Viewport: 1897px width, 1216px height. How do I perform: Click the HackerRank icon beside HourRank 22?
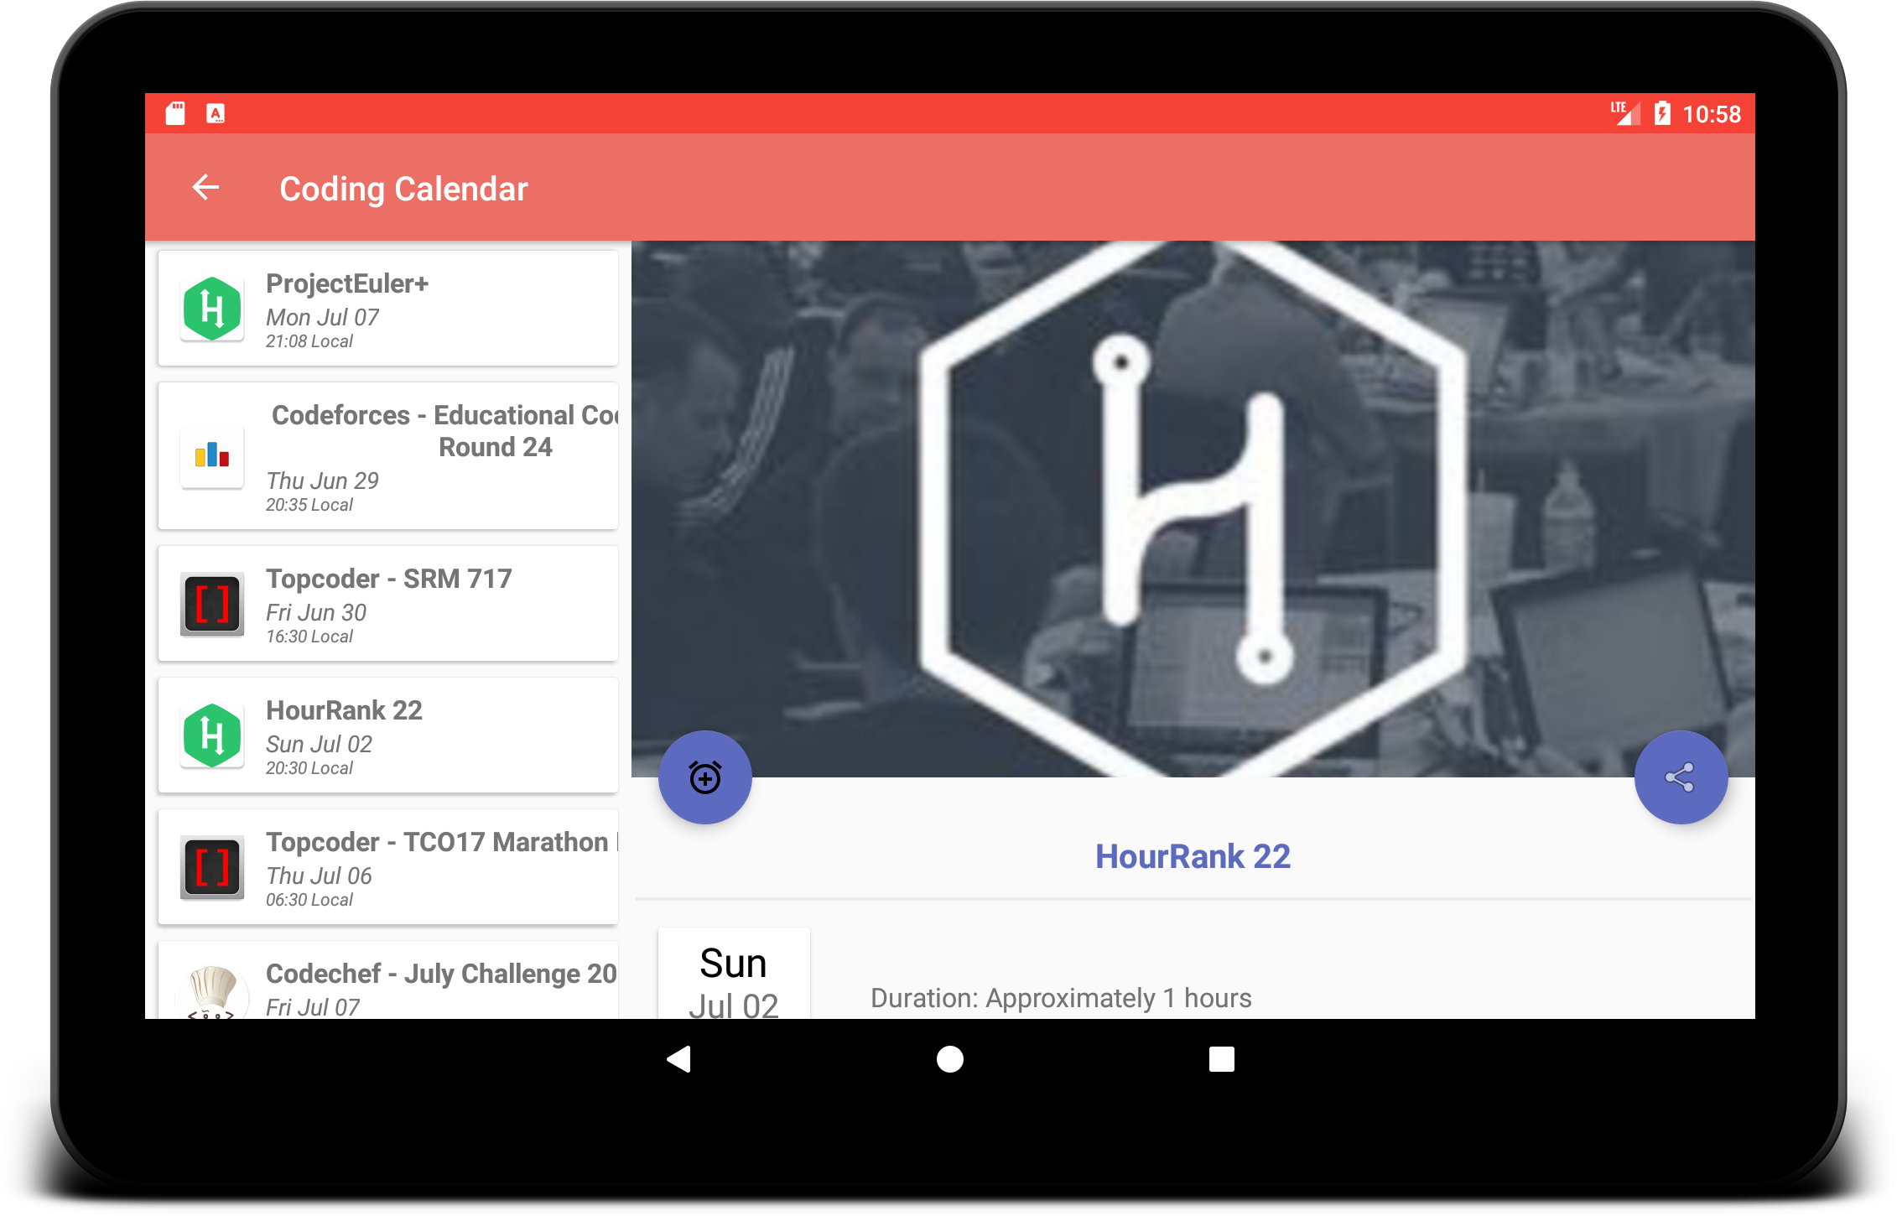[x=212, y=735]
